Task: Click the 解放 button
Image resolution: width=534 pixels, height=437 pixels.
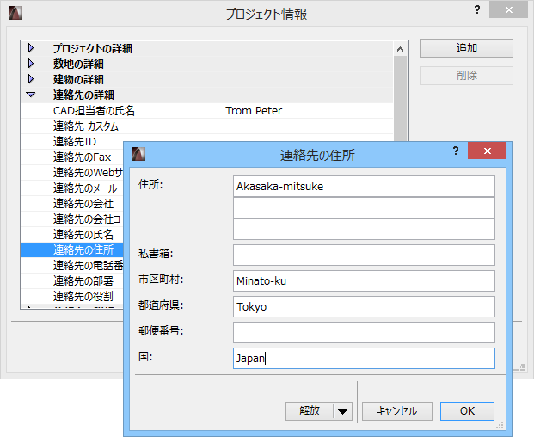Action: click(310, 411)
